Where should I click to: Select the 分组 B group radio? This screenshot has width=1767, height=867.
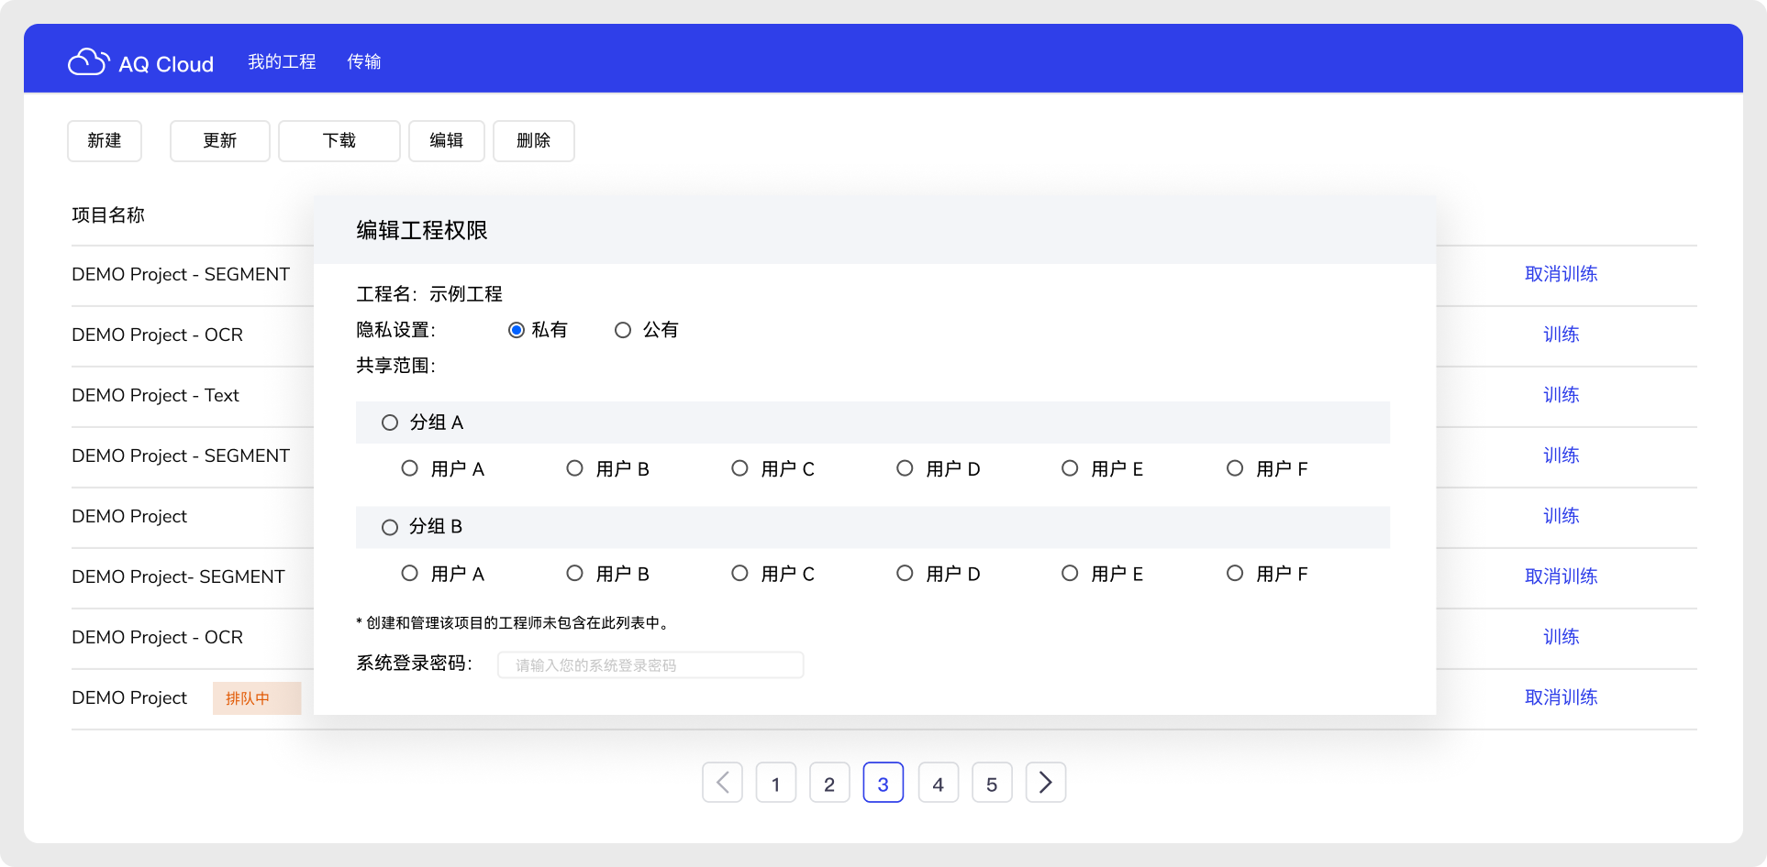(390, 527)
